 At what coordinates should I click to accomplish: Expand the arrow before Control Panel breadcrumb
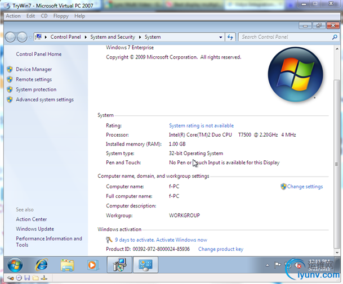46,37
